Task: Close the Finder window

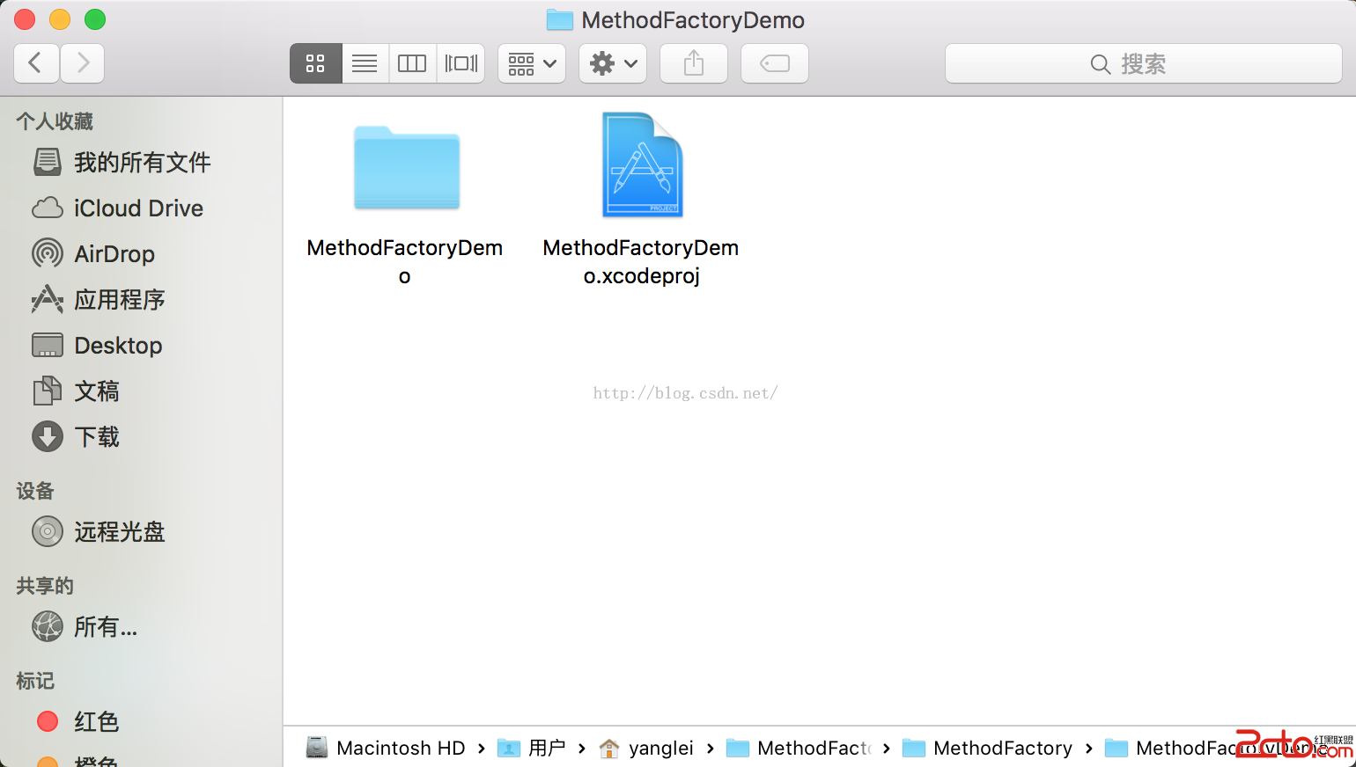Action: point(25,19)
